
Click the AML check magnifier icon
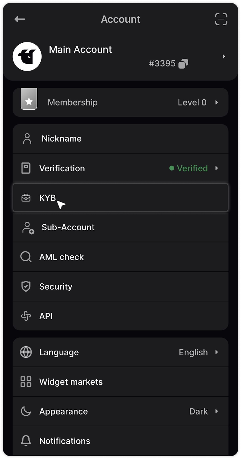[26, 257]
